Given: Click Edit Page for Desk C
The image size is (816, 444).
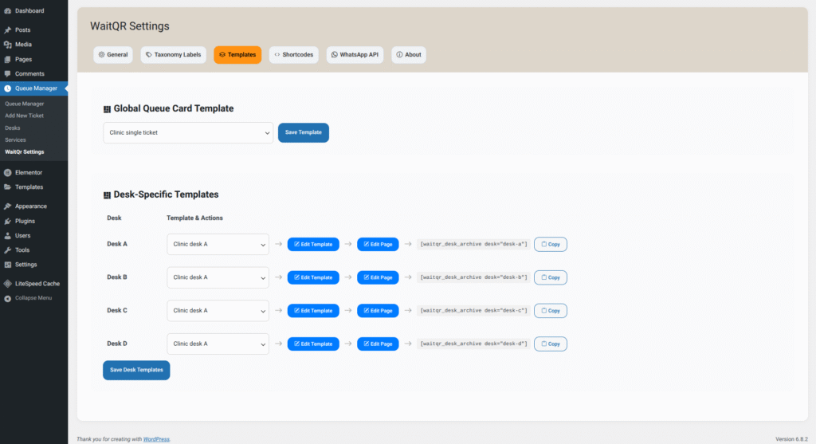Looking at the screenshot, I should point(378,311).
